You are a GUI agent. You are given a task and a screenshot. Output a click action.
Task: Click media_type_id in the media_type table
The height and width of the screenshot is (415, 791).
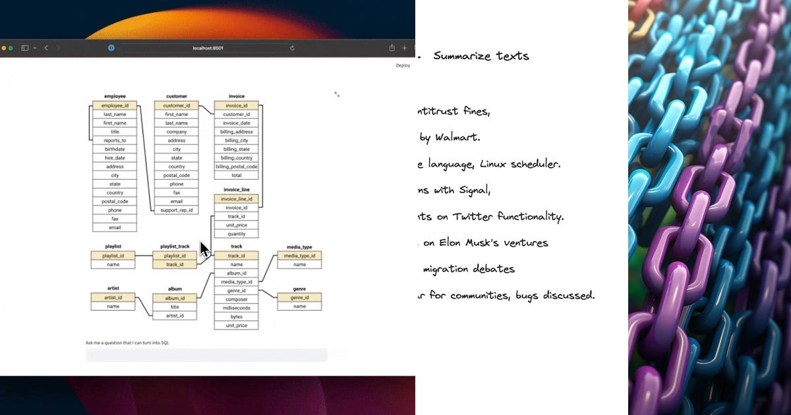click(x=299, y=256)
